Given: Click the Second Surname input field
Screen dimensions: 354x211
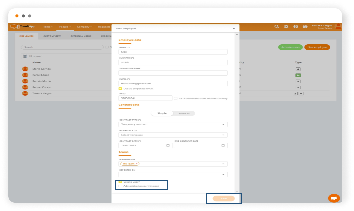Looking at the screenshot, I should coord(173,73).
